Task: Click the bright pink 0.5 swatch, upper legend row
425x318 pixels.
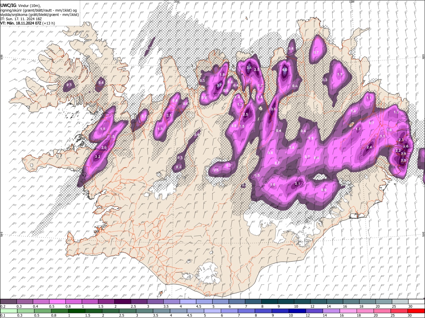Action: click(x=57, y=302)
